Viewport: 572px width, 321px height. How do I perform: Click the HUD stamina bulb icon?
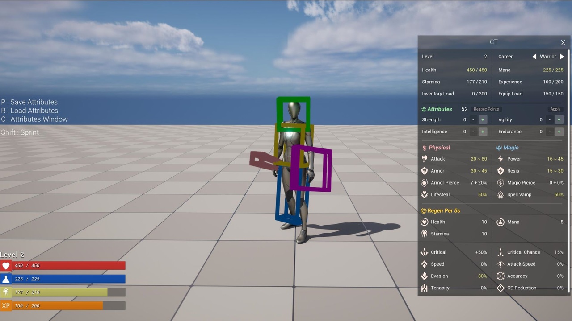[6, 292]
